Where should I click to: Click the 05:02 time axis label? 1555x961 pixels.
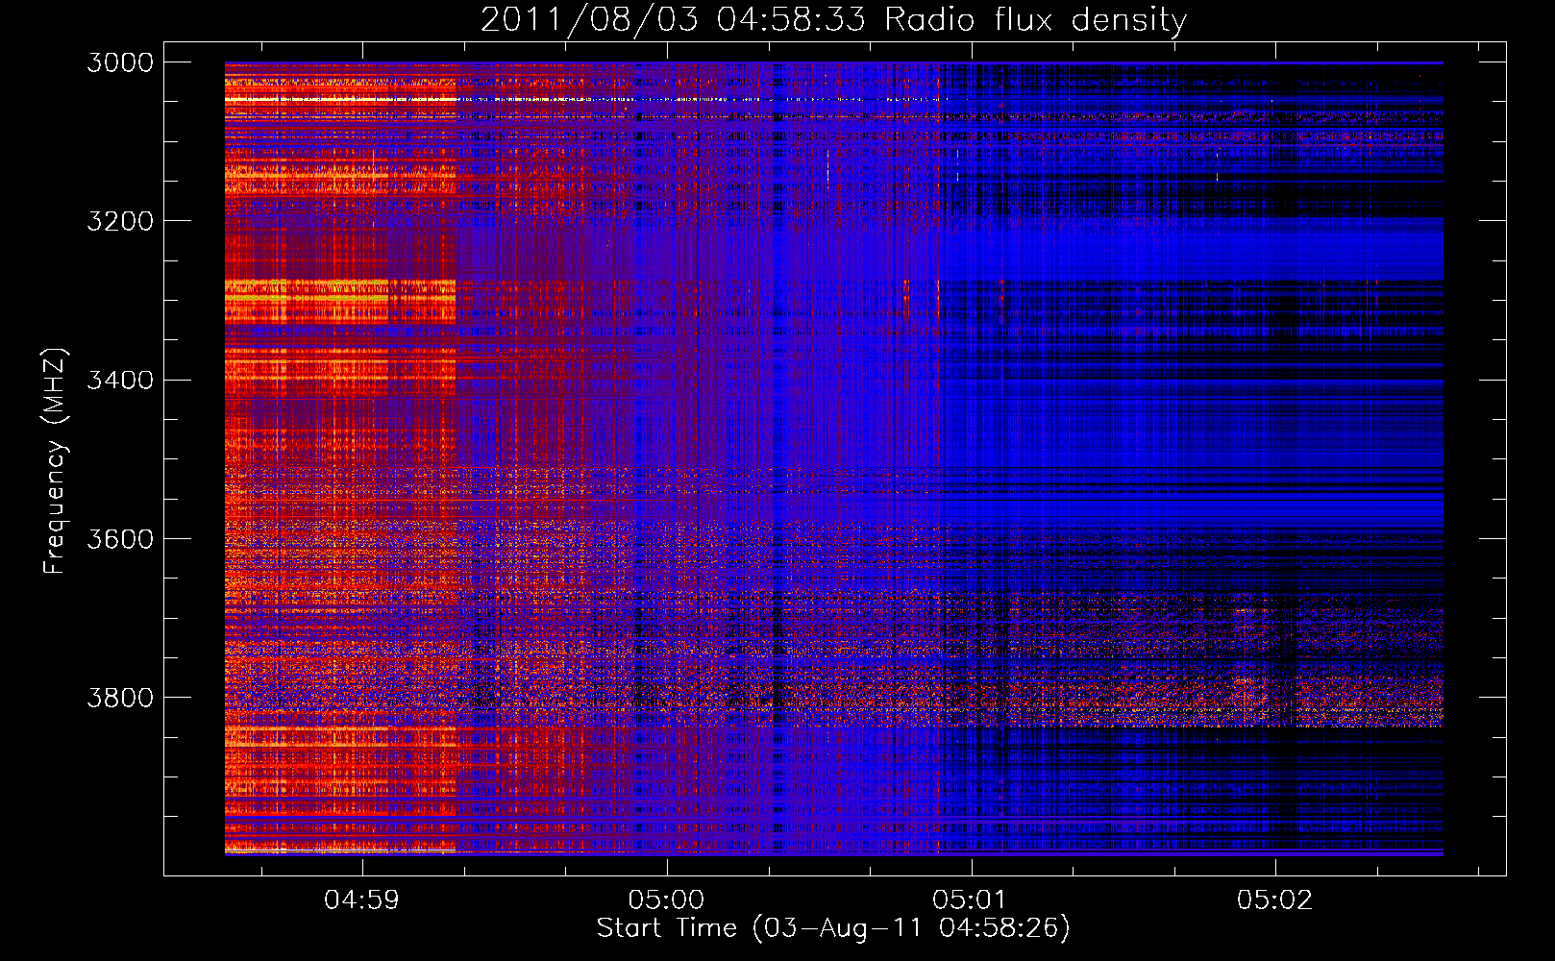tap(1274, 900)
